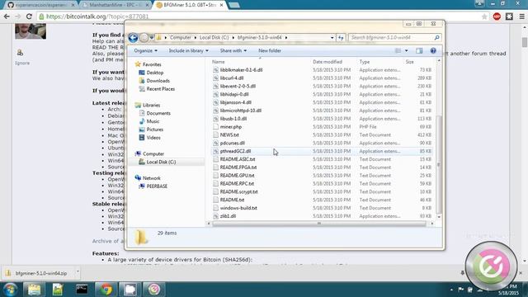Bookmark page with Chrome star icon
528x297 pixels.
tap(484, 16)
